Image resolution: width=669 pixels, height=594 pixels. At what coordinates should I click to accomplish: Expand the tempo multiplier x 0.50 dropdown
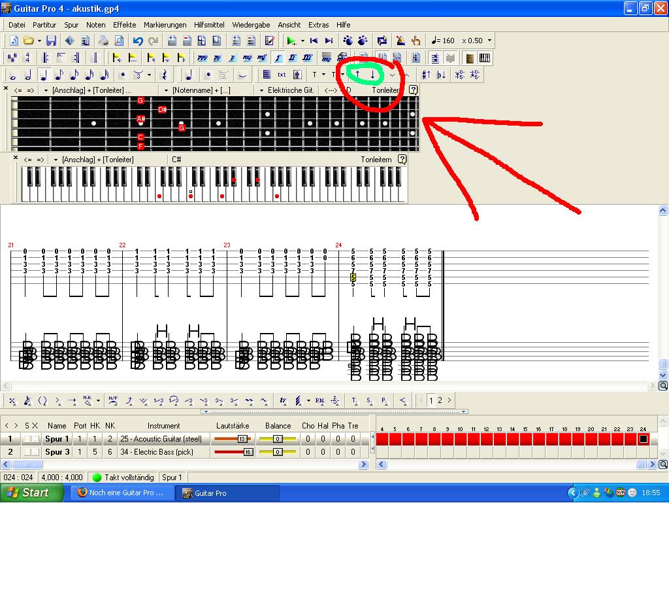click(489, 41)
